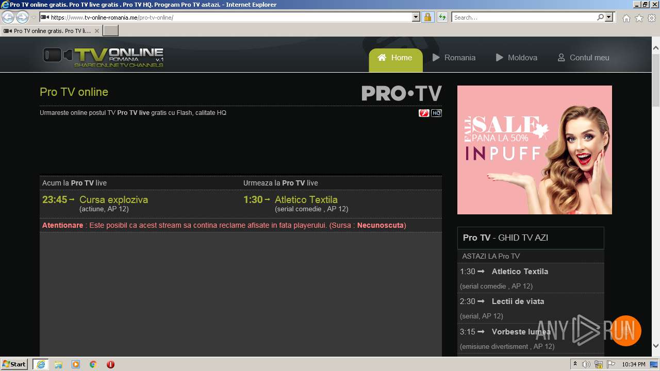Open a new blank tab
This screenshot has height=371, width=660.
111,31
